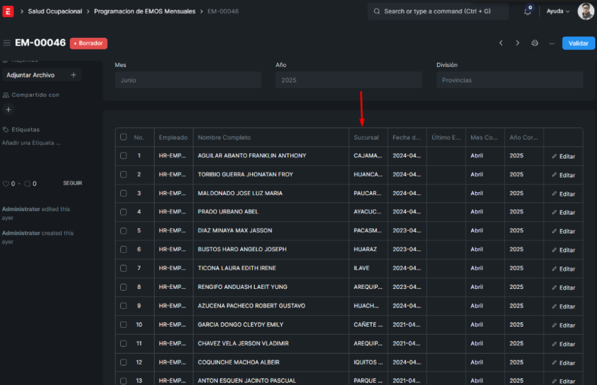Click AZUCENA PACHECO ROBERT GUSTAVO name
This screenshot has width=597, height=385.
[251, 306]
